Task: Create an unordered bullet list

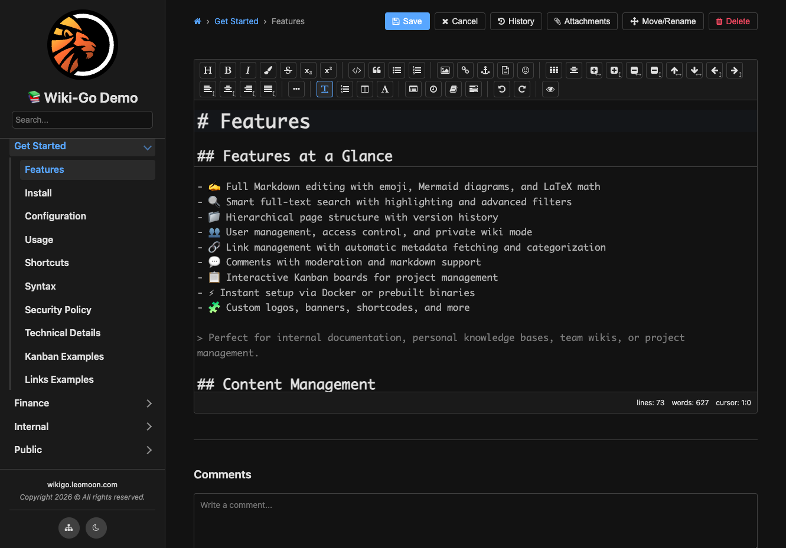Action: (397, 70)
